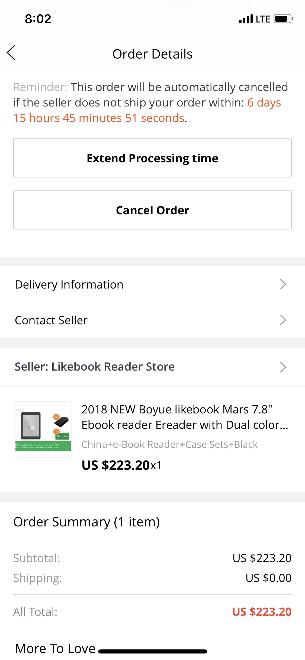This screenshot has width=305, height=660.
Task: Tap the battery icon in status bar
Action: click(283, 19)
